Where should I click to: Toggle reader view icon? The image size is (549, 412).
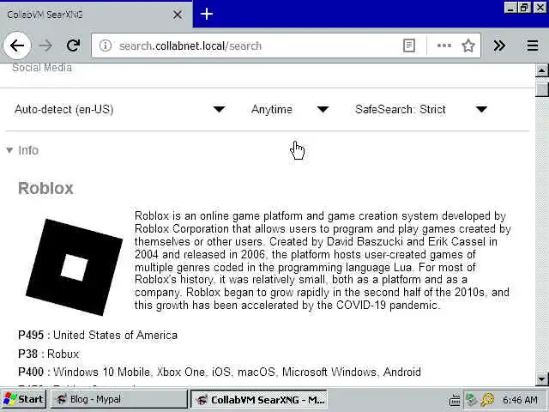pos(409,45)
